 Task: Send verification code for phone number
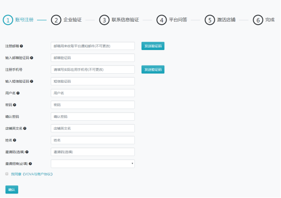click(153, 70)
